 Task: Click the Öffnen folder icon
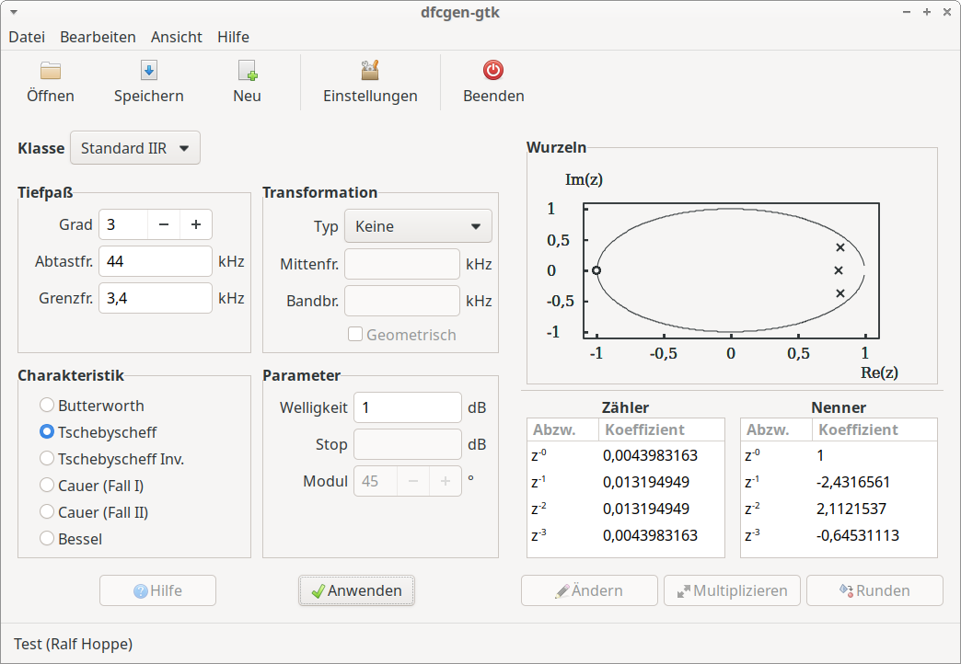[51, 71]
